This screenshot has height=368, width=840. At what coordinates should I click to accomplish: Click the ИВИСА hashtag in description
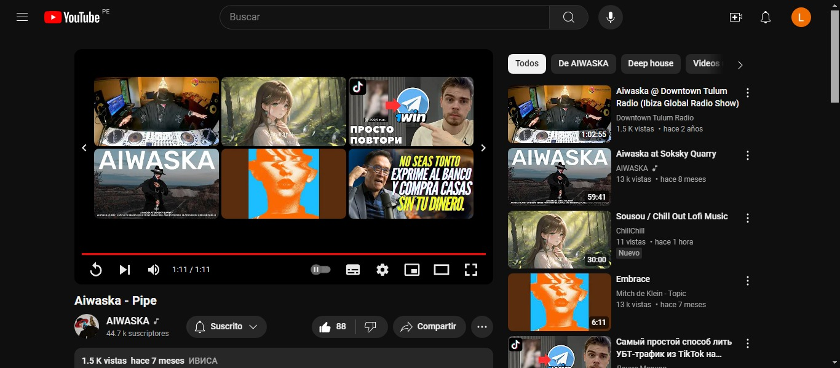tap(203, 361)
